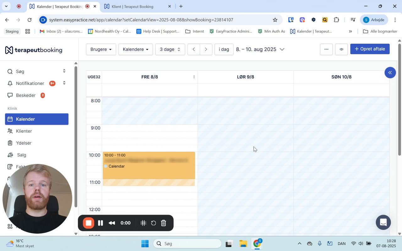Restart the recording
Screen dimensions: 402x251
click(154, 223)
